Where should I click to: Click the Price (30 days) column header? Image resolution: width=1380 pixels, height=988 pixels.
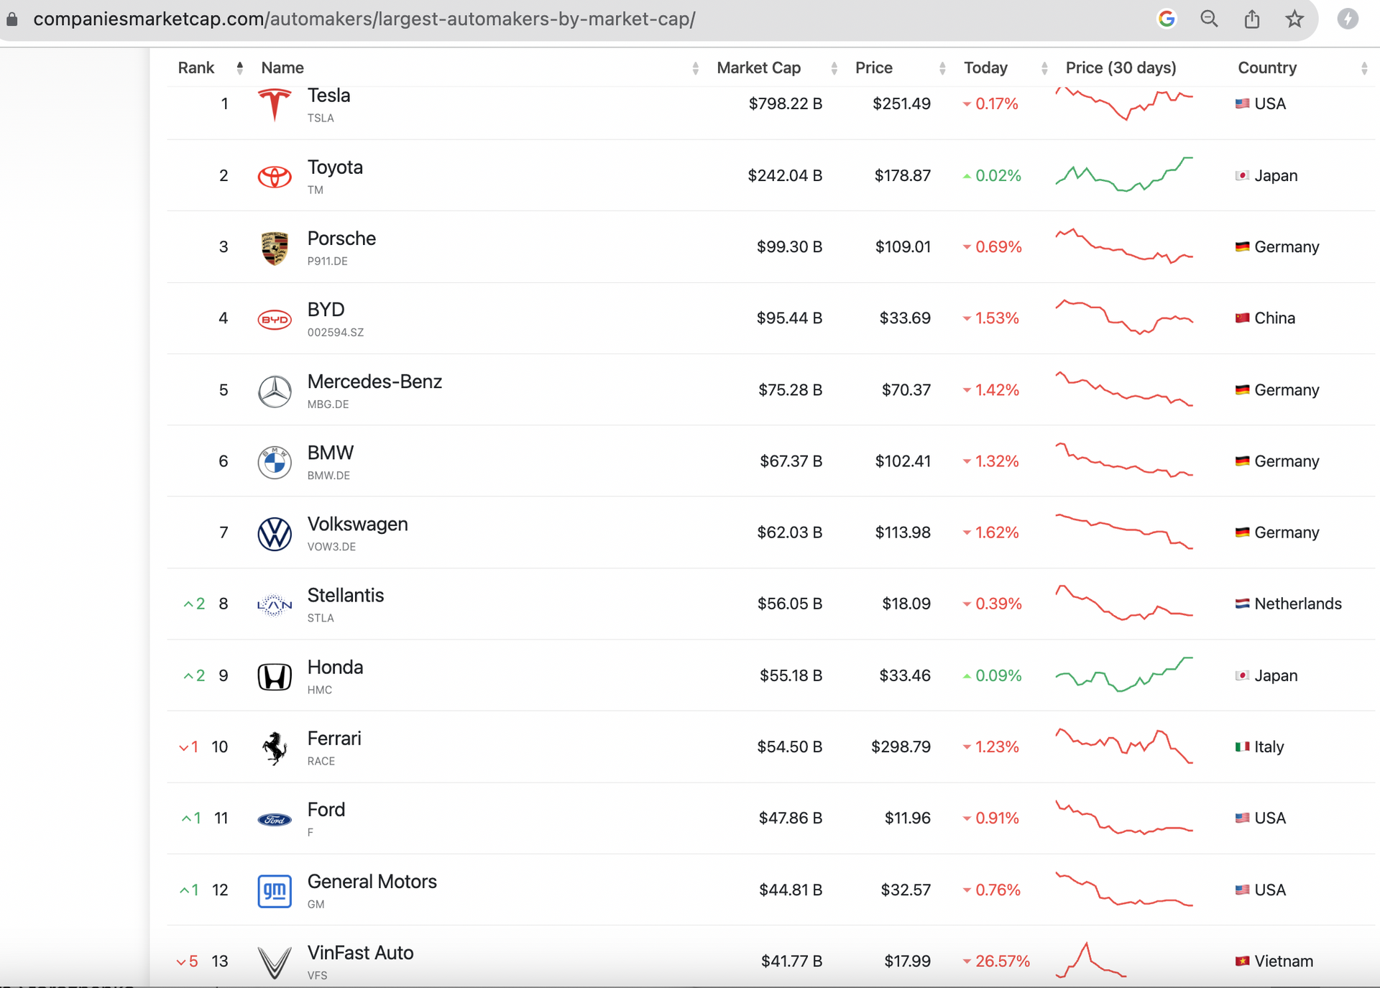pyautogui.click(x=1121, y=68)
